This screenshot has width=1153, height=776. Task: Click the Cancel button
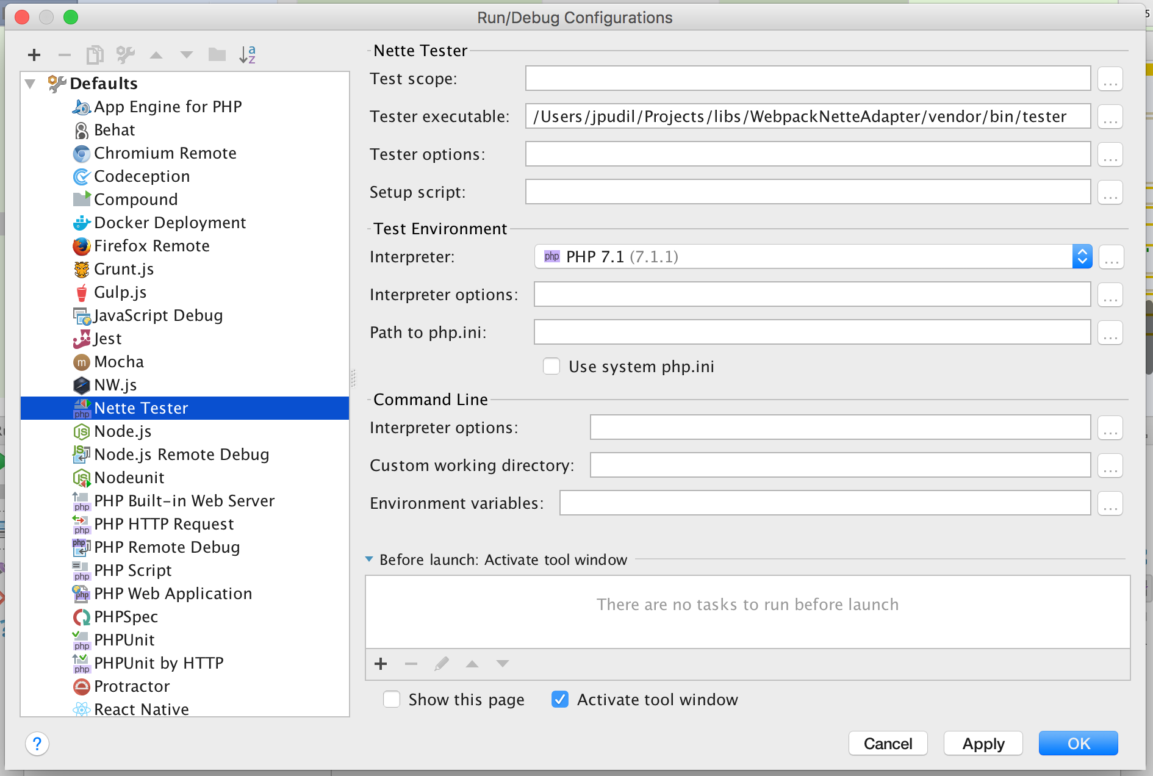pos(888,744)
